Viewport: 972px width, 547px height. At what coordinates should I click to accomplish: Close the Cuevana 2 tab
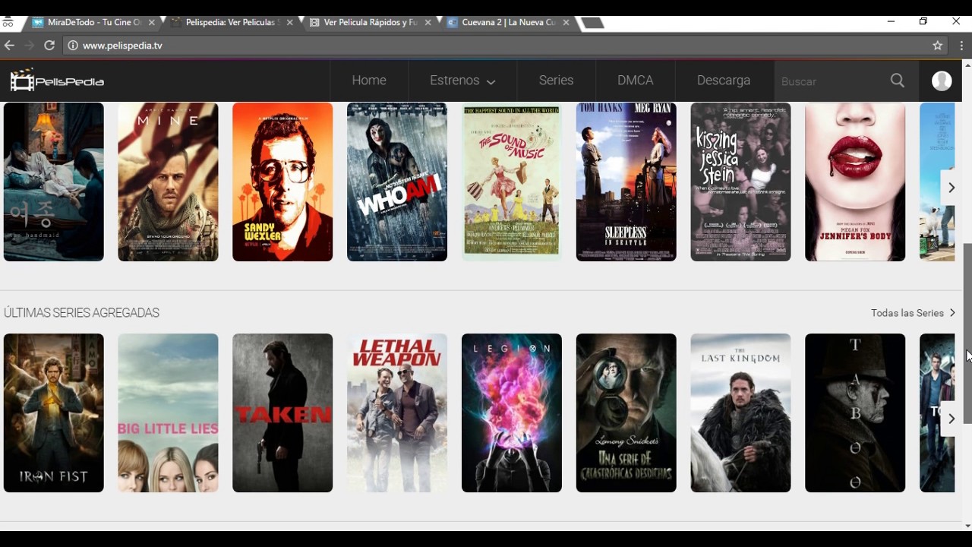[x=566, y=23]
